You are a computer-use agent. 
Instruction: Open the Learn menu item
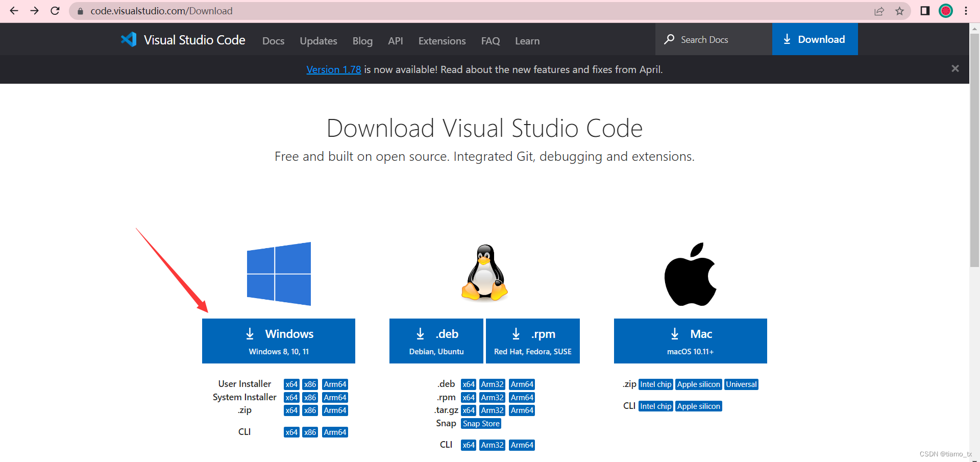click(x=527, y=41)
